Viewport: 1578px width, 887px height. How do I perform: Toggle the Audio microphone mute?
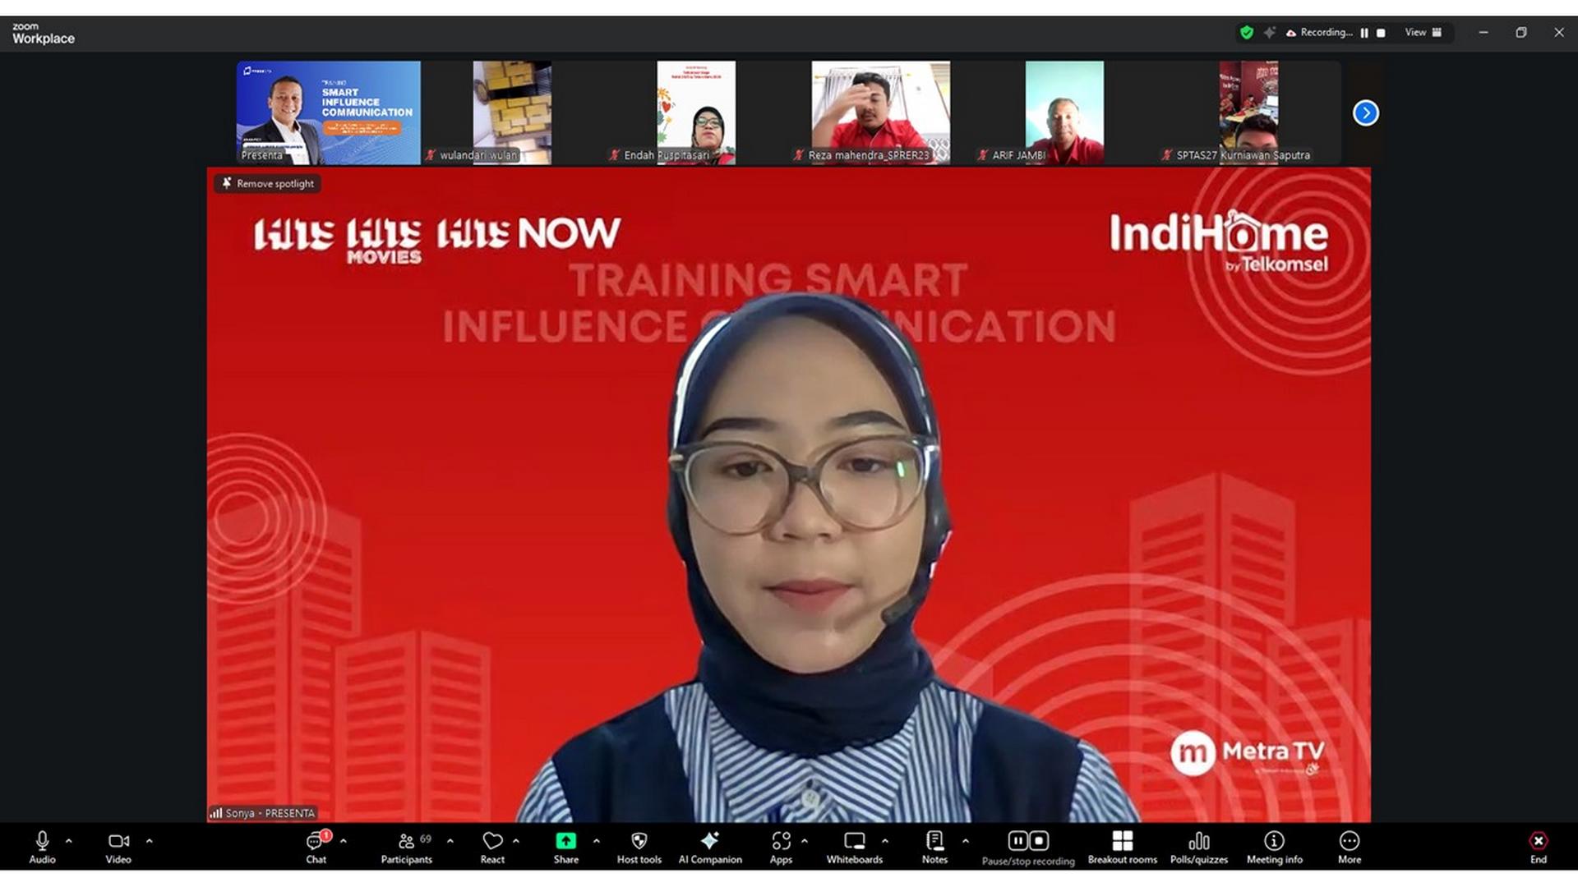pyautogui.click(x=42, y=847)
